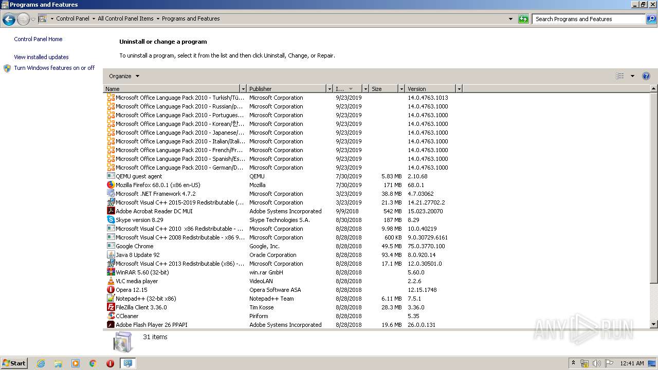
Task: Click the taskbar clock 12:41 AM
Action: click(x=632, y=363)
